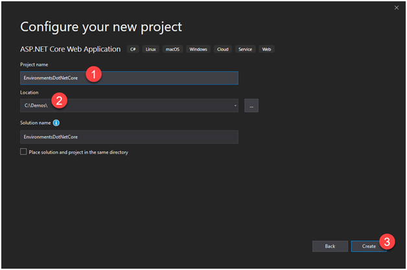Click the red number 2 annotation badge

point(60,100)
